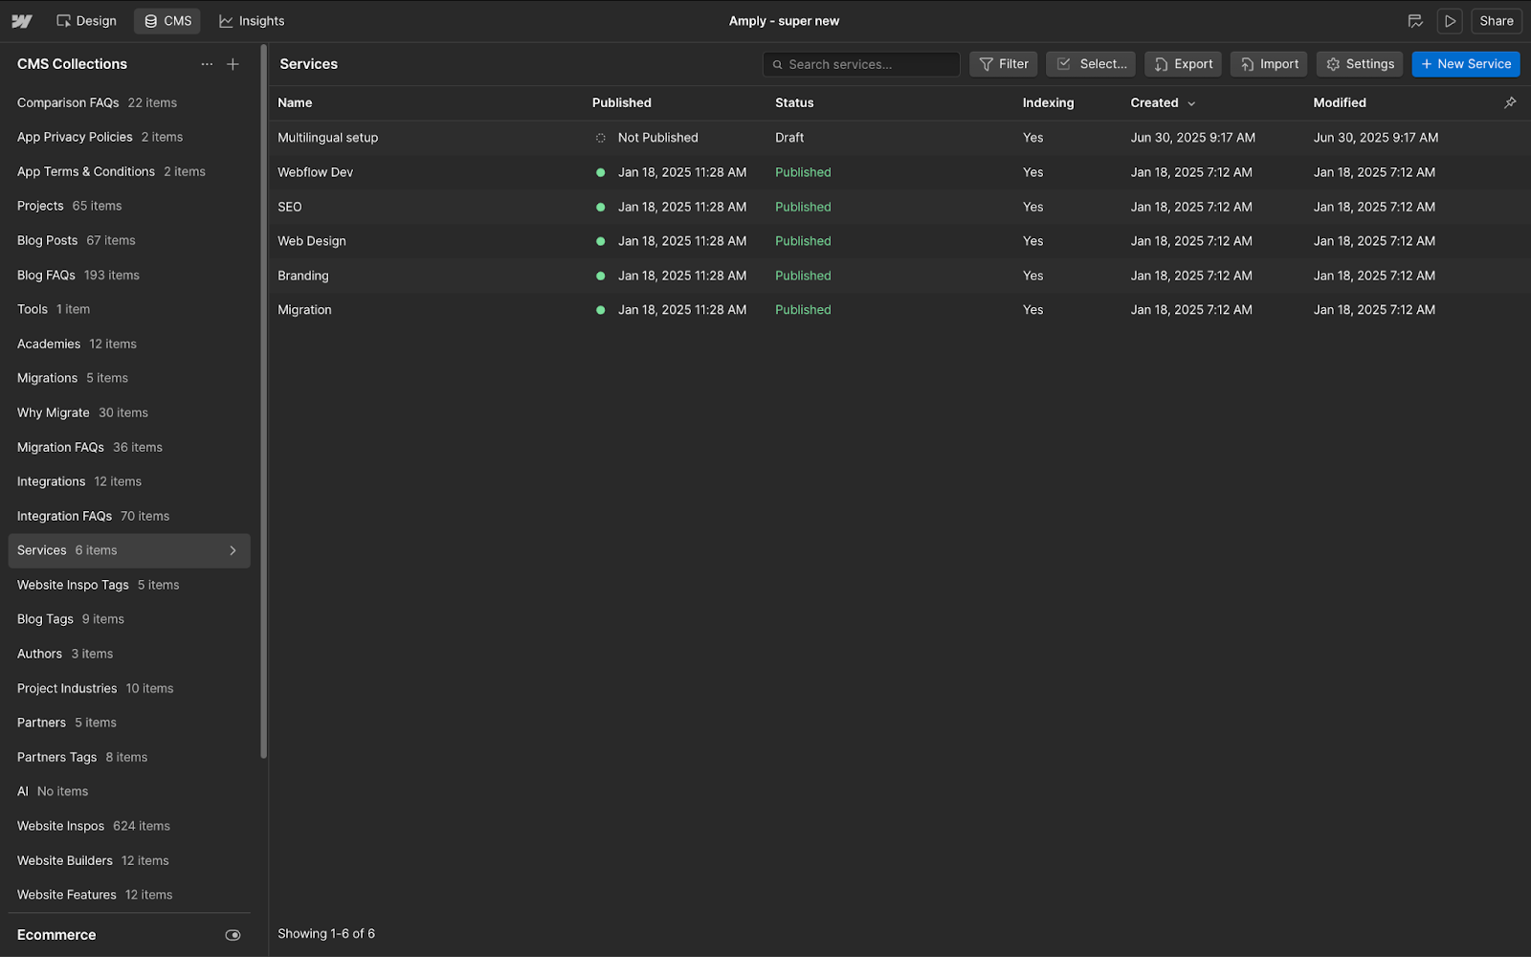Click the published green dot for Webflow Dev
This screenshot has height=957, width=1531.
(600, 172)
